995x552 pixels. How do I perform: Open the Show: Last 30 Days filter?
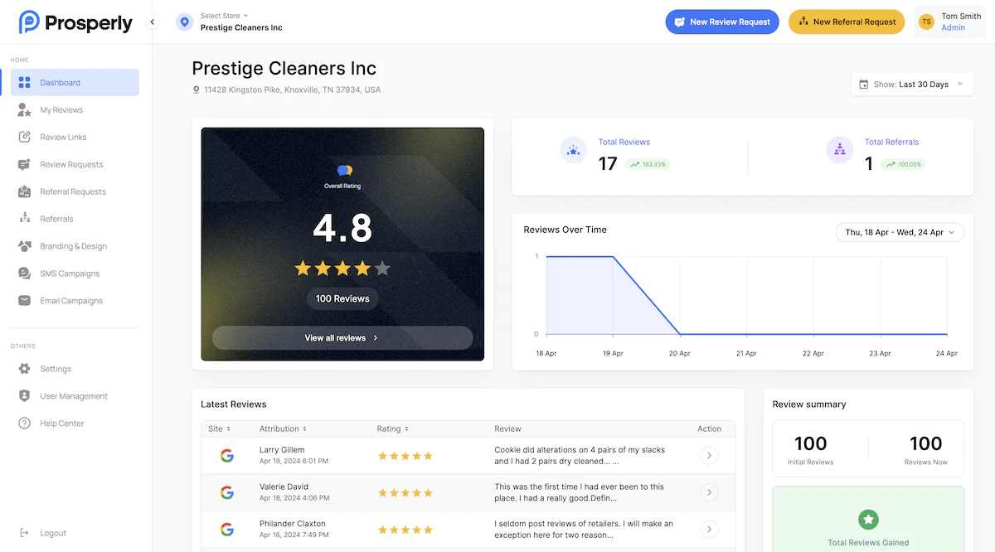pyautogui.click(x=911, y=84)
